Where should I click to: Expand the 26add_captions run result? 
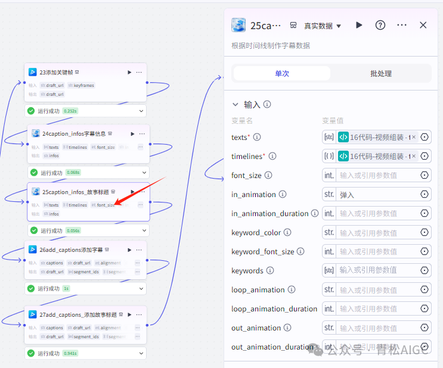click(x=141, y=288)
